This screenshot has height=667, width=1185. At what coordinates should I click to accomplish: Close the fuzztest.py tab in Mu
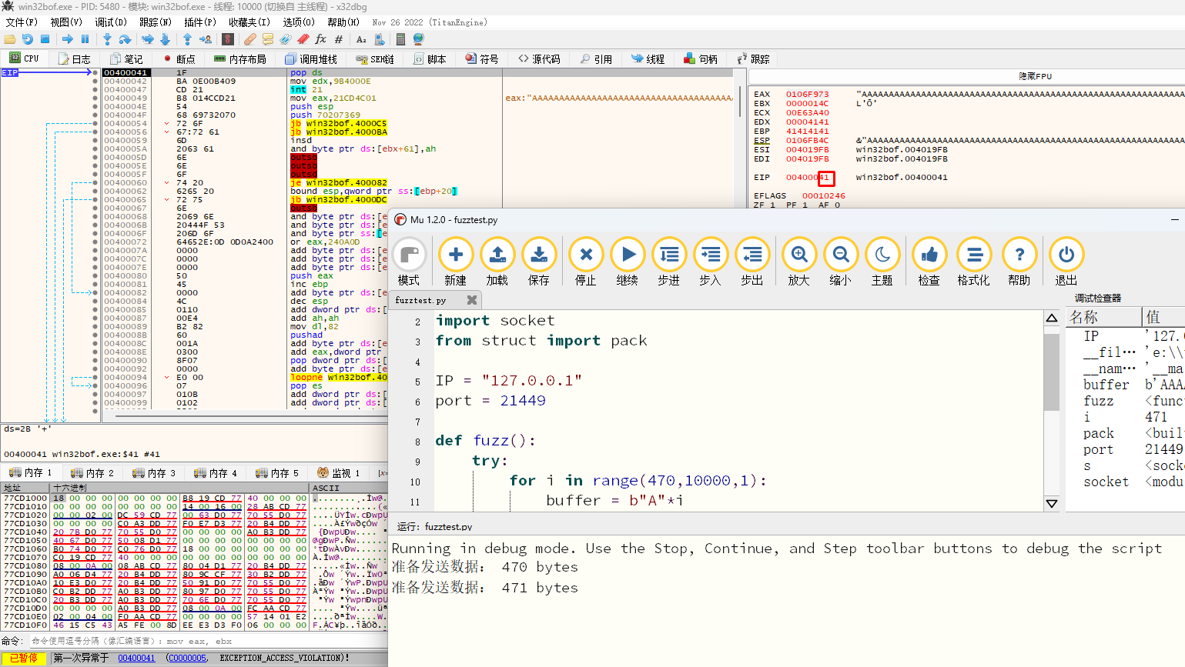pyautogui.click(x=472, y=300)
